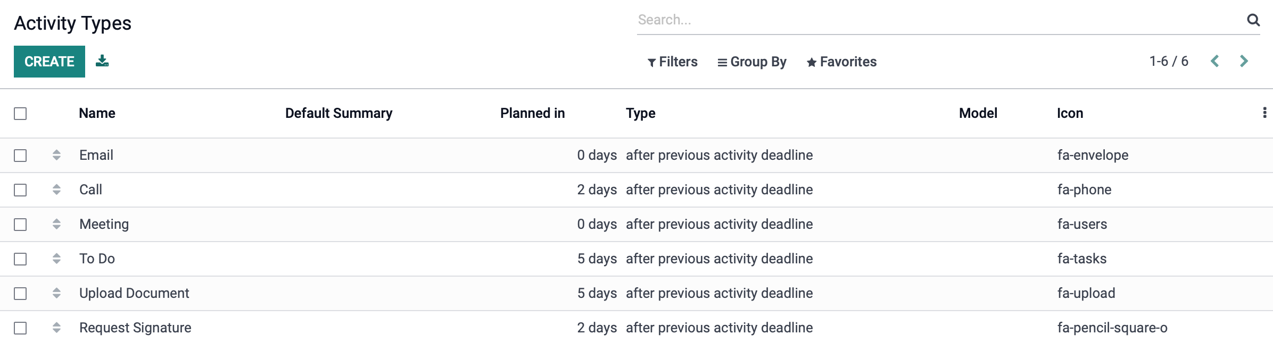Click 5 days in Upload Document row

click(597, 293)
